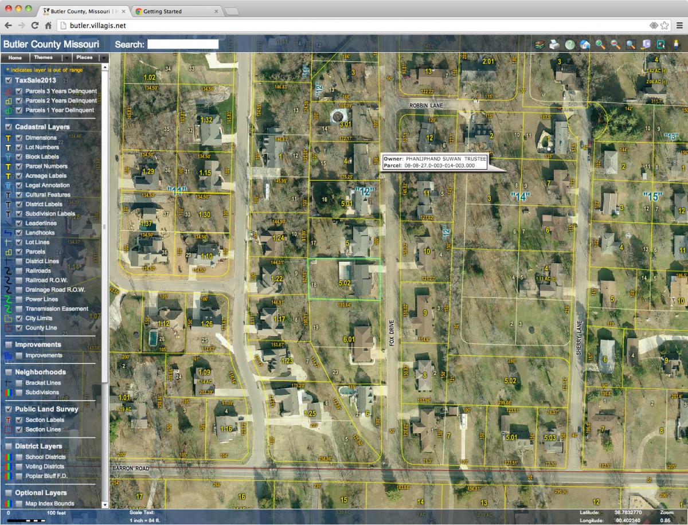Uncheck the Dimensions layer checkbox

click(19, 138)
